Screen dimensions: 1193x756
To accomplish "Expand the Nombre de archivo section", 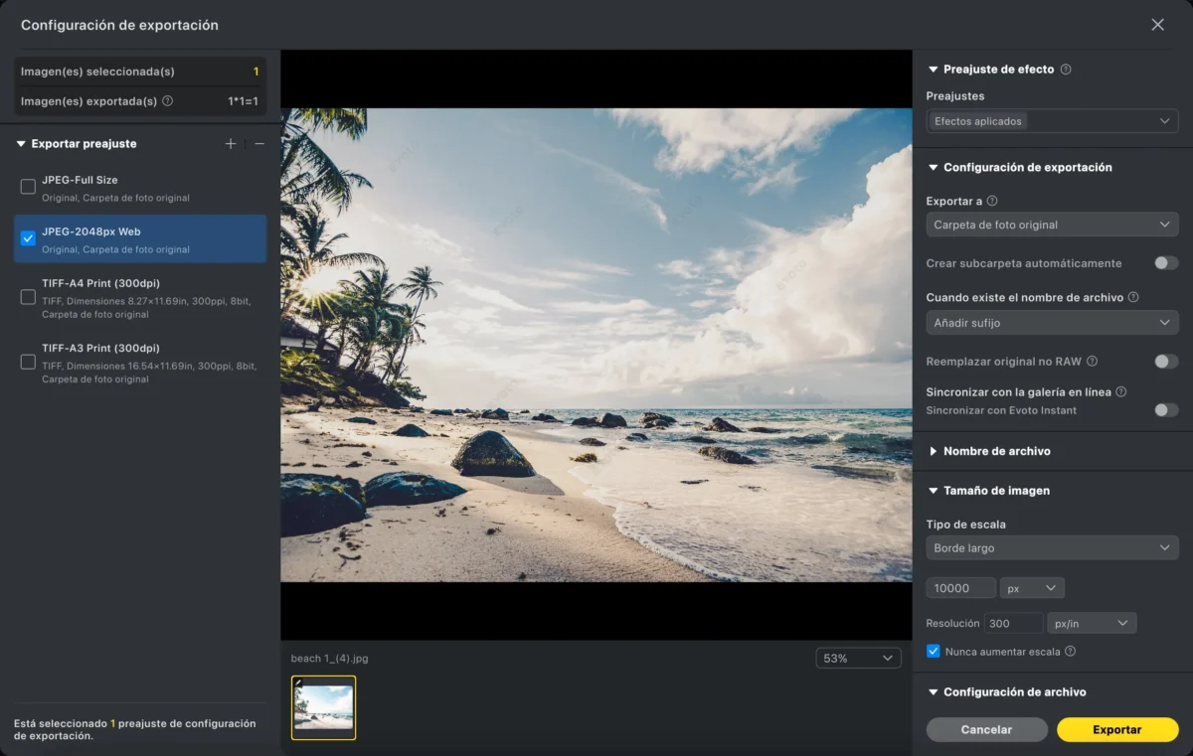I will [x=996, y=451].
